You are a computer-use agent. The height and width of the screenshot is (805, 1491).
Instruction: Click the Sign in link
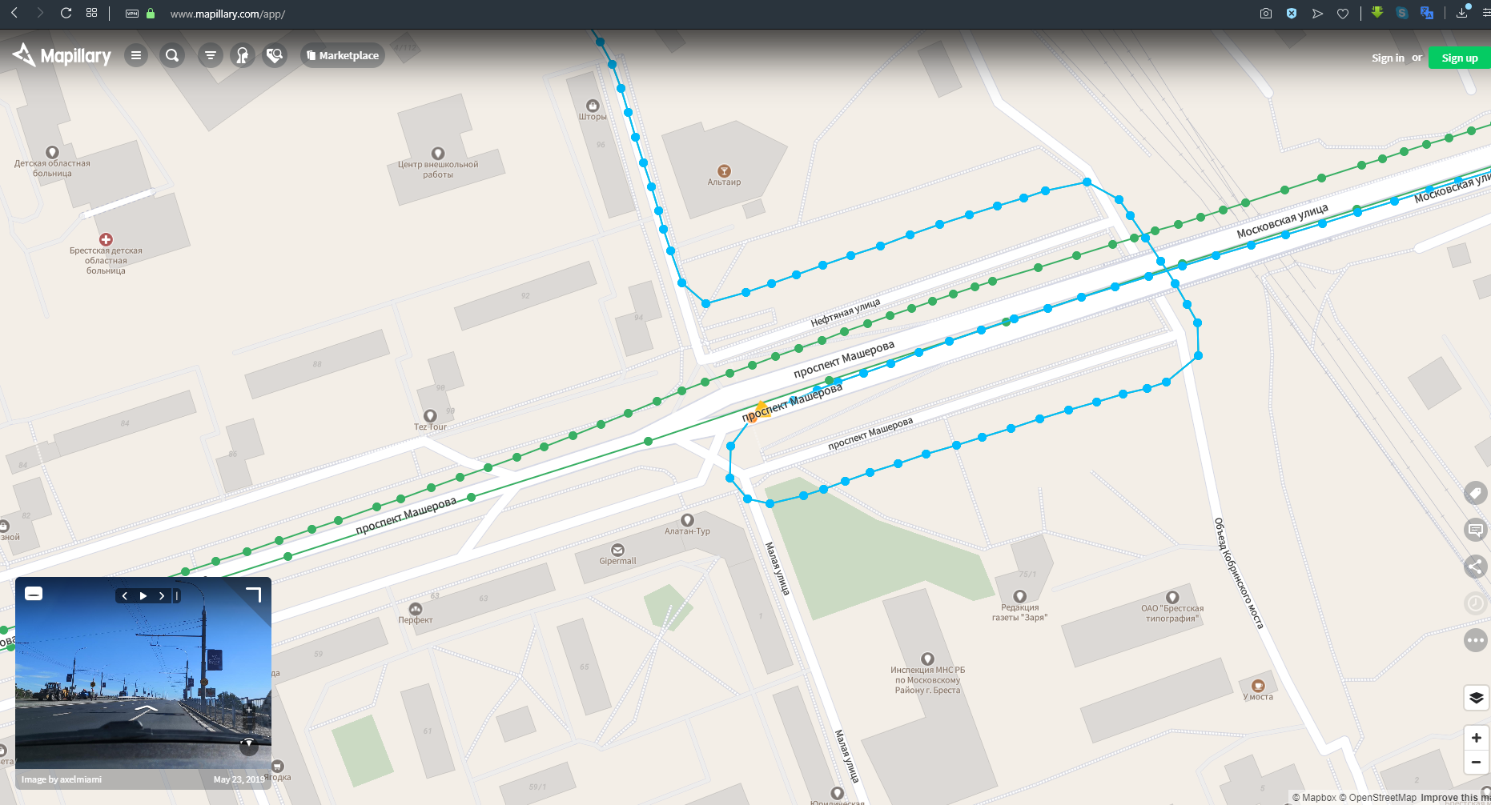(1388, 58)
